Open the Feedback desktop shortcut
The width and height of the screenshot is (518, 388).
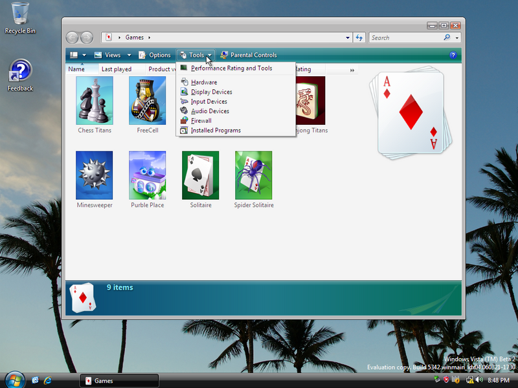pyautogui.click(x=20, y=75)
